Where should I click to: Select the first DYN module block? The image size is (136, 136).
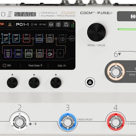(x=6, y=38)
